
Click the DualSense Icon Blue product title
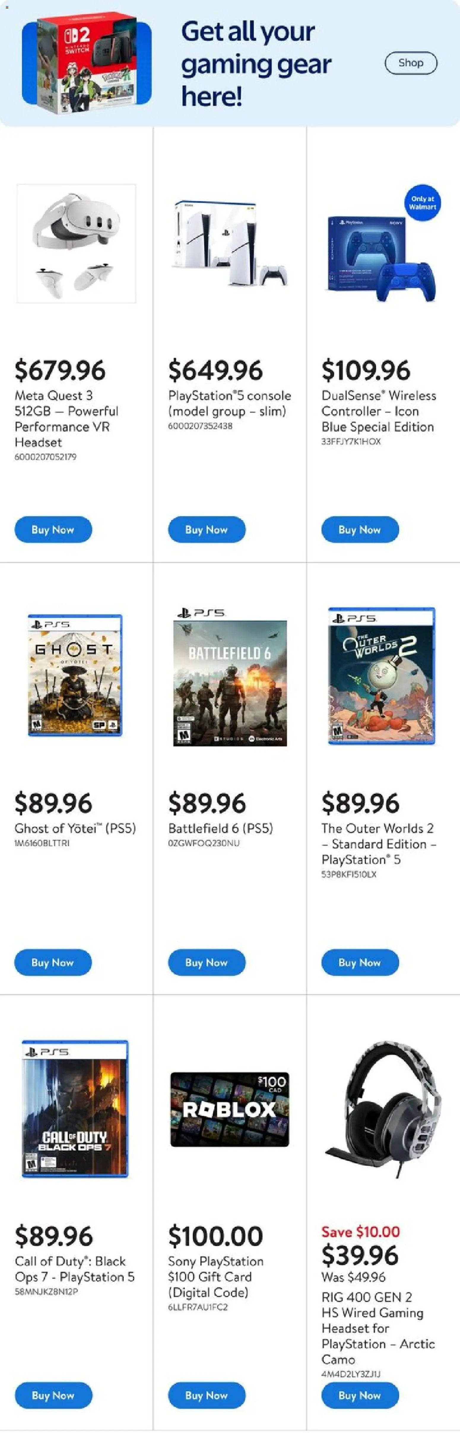(378, 411)
